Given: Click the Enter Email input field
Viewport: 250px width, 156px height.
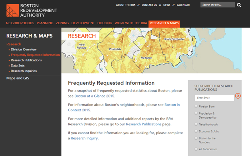Looking at the screenshot, I should click(x=214, y=97).
